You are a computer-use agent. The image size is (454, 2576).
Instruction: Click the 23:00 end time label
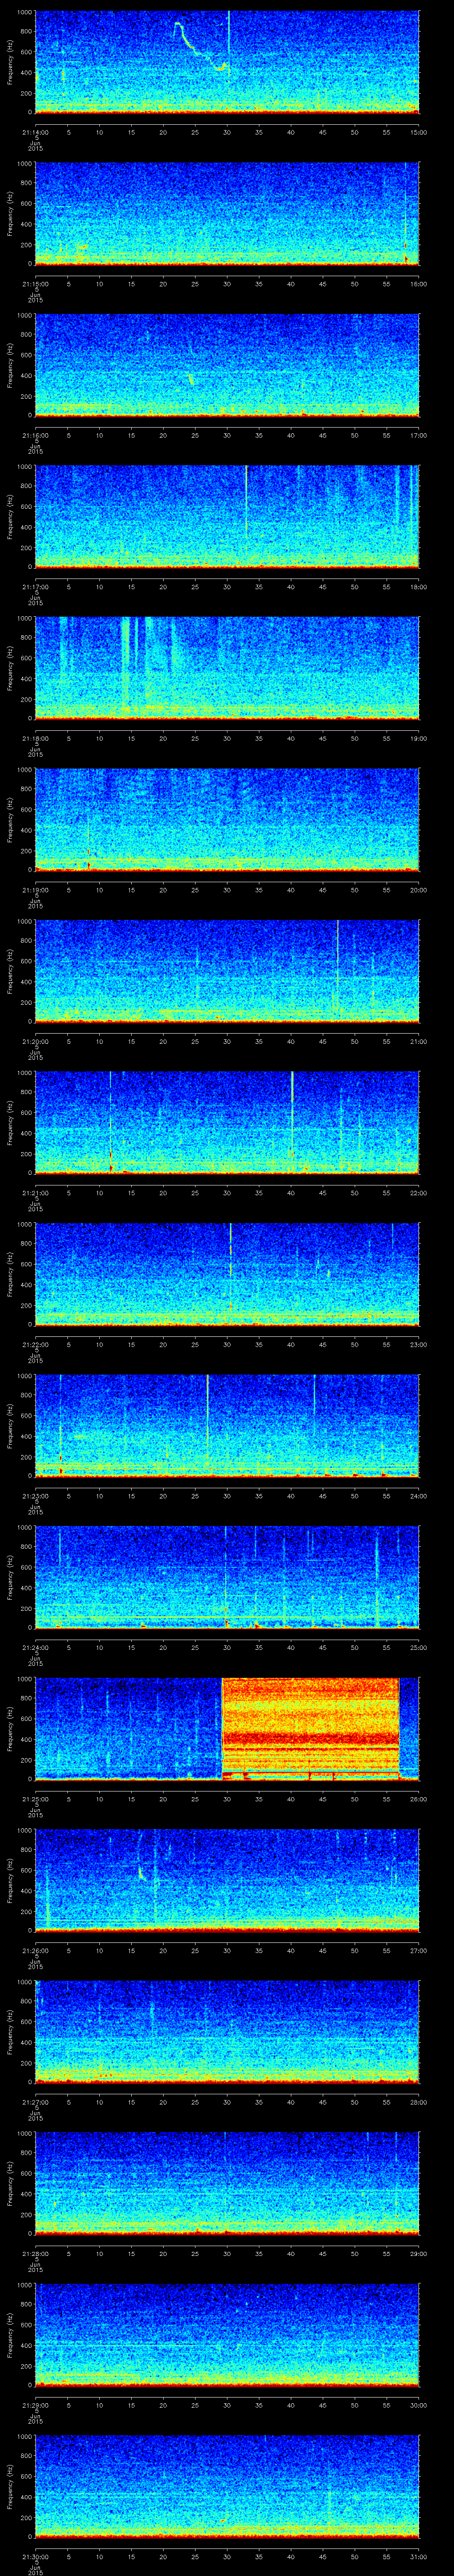pos(419,1344)
